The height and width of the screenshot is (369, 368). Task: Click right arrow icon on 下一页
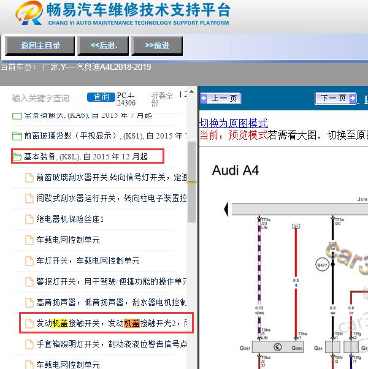[x=353, y=98]
